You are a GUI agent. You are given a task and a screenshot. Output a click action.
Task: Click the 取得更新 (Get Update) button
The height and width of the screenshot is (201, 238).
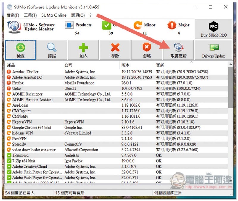coord(178,50)
